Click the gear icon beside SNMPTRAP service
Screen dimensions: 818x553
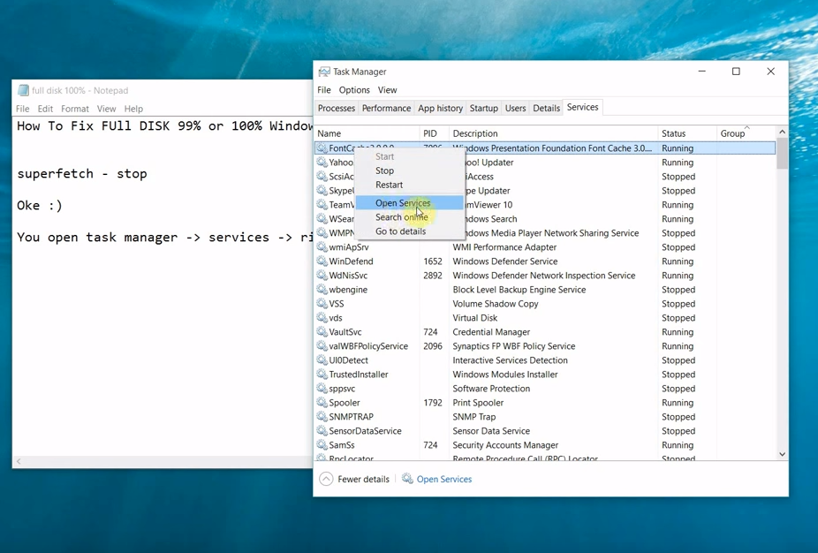(322, 417)
